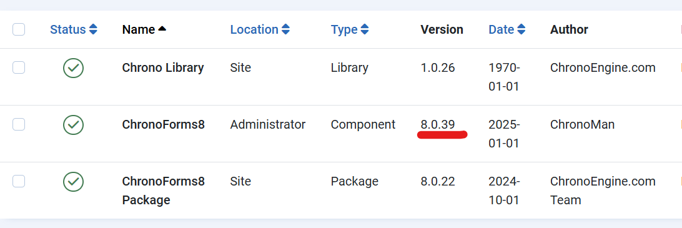This screenshot has width=682, height=228.
Task: Sort table by Status column
Action: 68,29
